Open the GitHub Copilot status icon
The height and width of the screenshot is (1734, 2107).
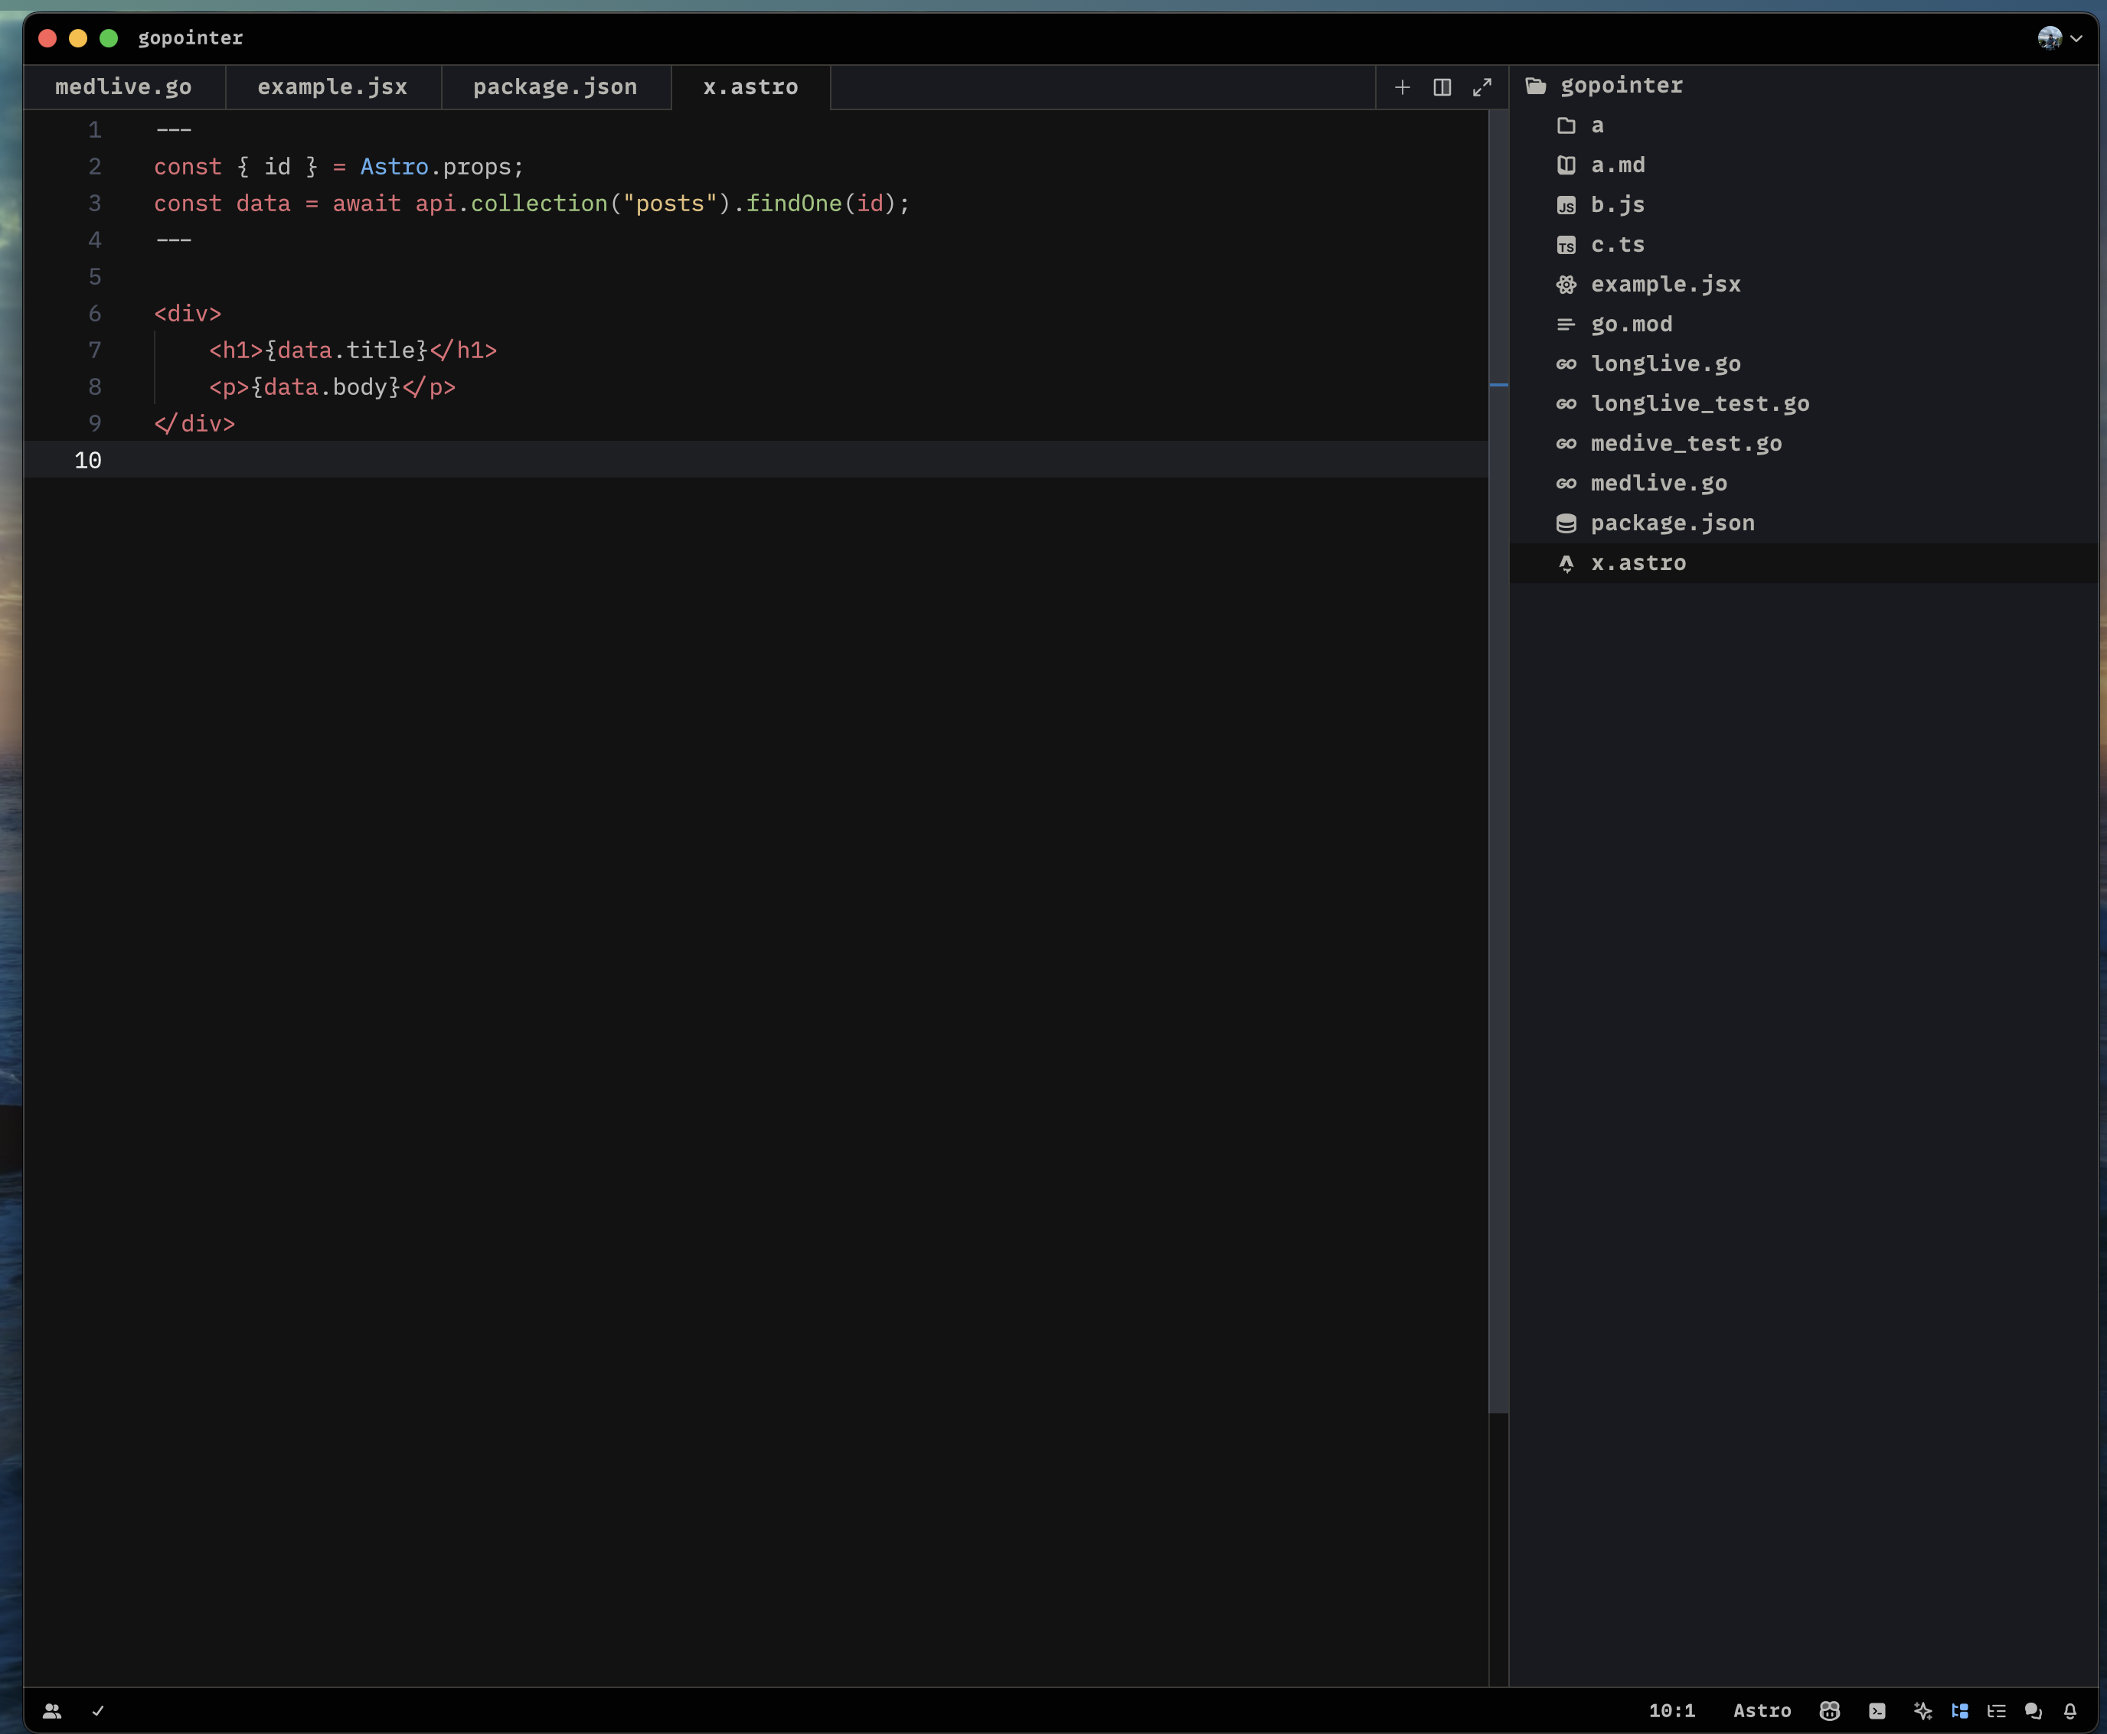pyautogui.click(x=1829, y=1711)
